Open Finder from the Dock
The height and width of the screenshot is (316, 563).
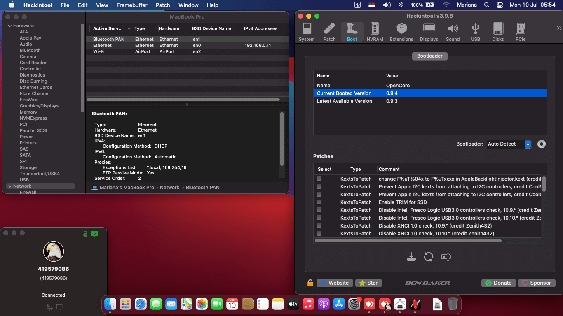110,304
